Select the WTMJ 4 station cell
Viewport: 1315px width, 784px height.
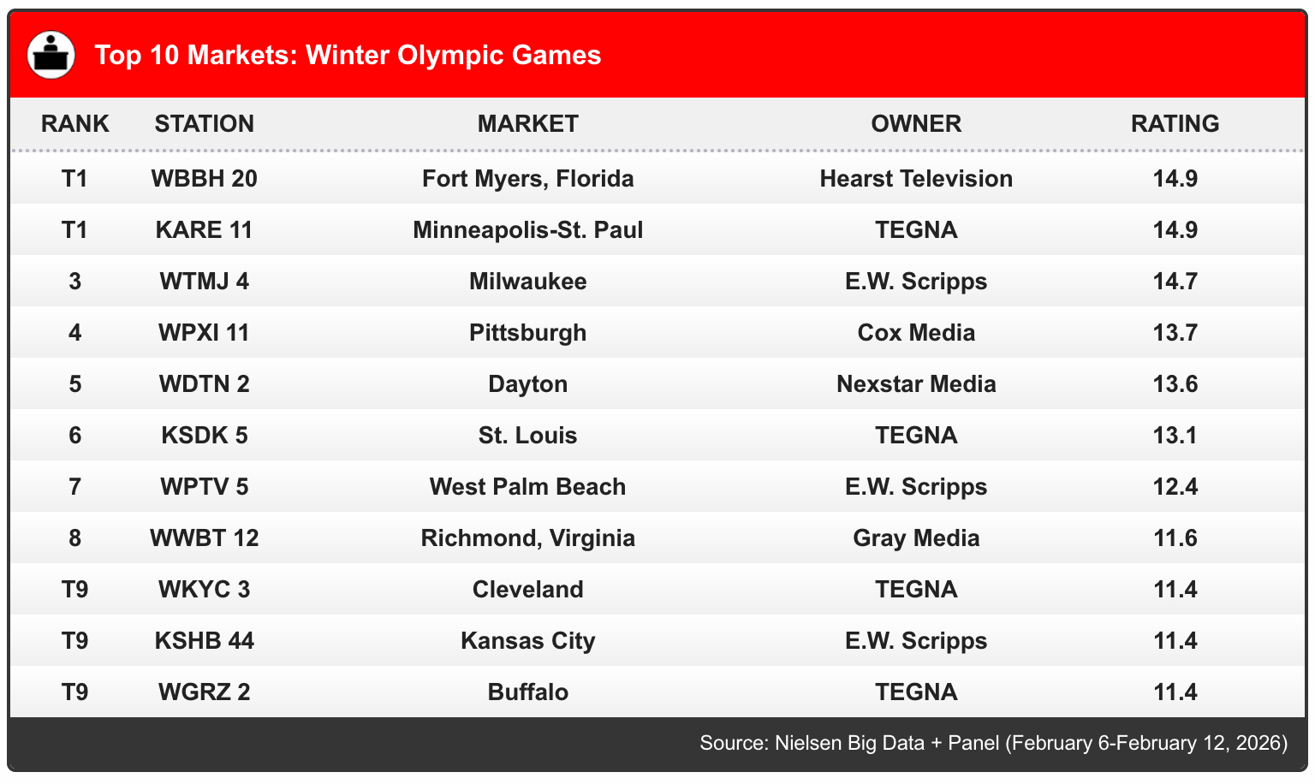click(x=204, y=281)
